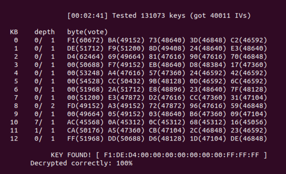Click the FD(49152) entry in row 8

(x=85, y=106)
